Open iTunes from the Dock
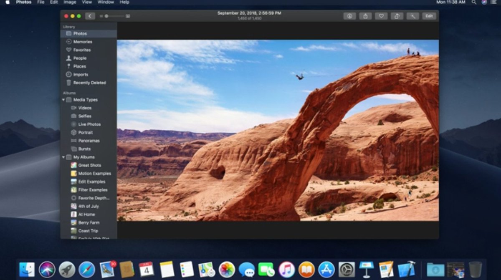 [x=287, y=270]
